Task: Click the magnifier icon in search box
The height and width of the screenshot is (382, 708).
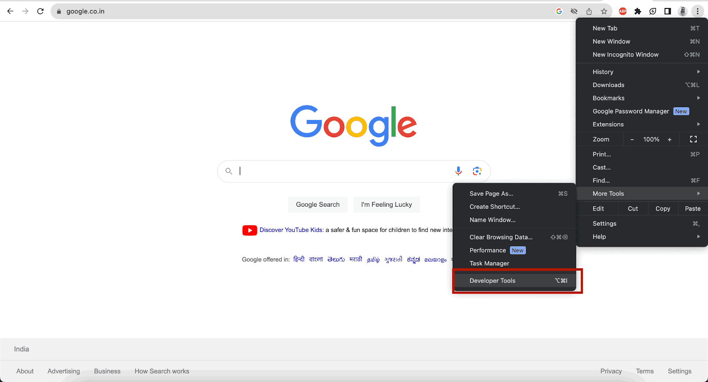Action: [x=229, y=171]
